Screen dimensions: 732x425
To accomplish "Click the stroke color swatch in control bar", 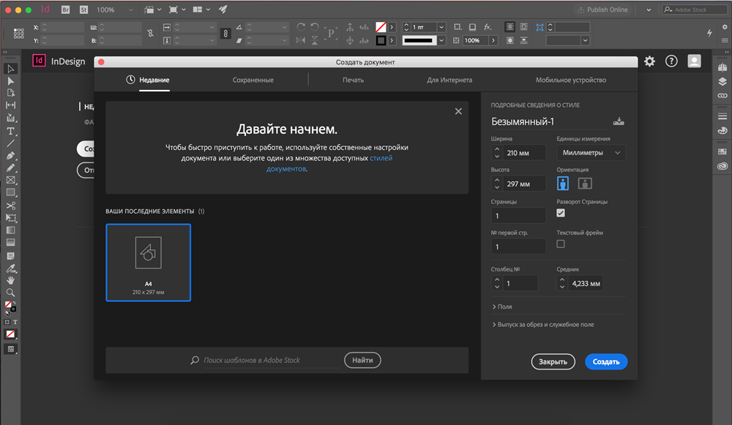I will pyautogui.click(x=381, y=40).
